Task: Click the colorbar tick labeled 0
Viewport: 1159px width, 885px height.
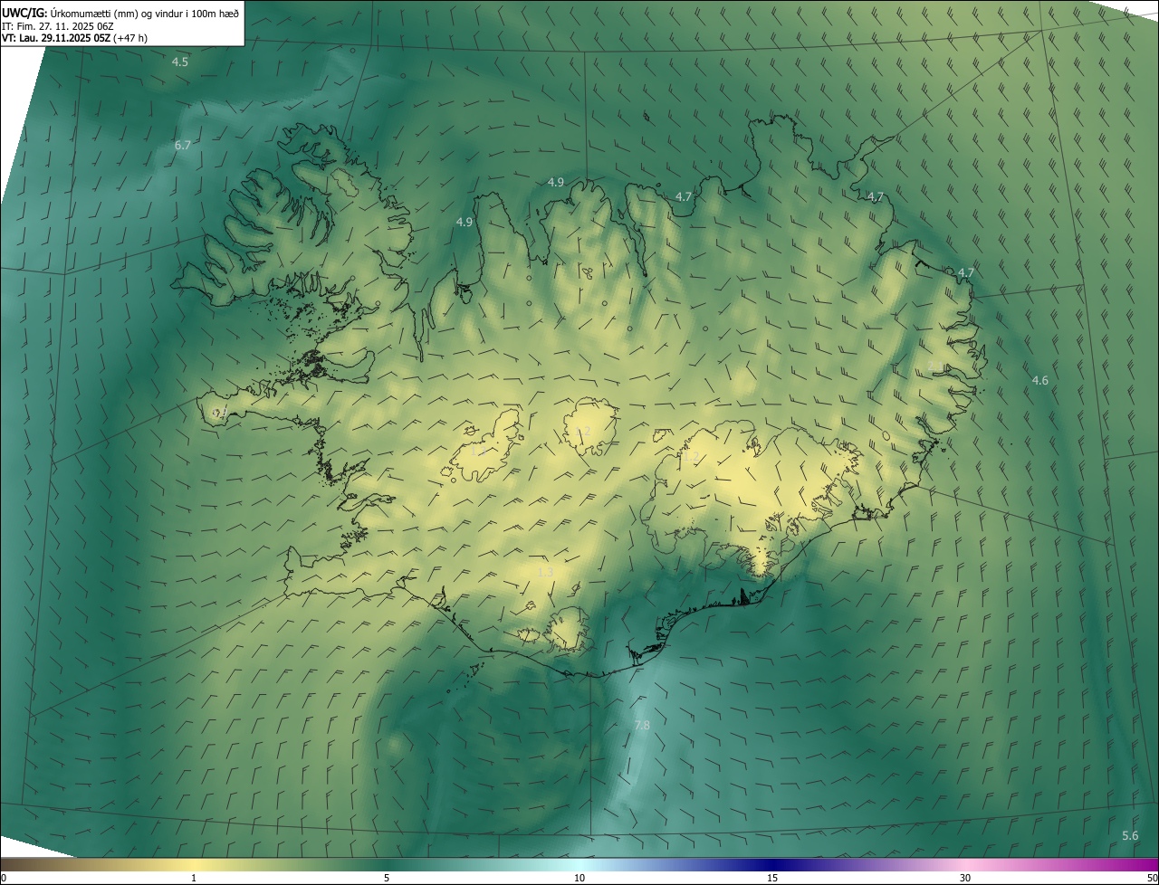Action: pos(4,879)
